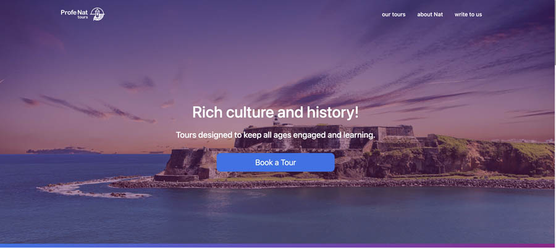Click the gray scrollbar thumb at right edge
The image size is (556, 248).
(x=555, y=32)
